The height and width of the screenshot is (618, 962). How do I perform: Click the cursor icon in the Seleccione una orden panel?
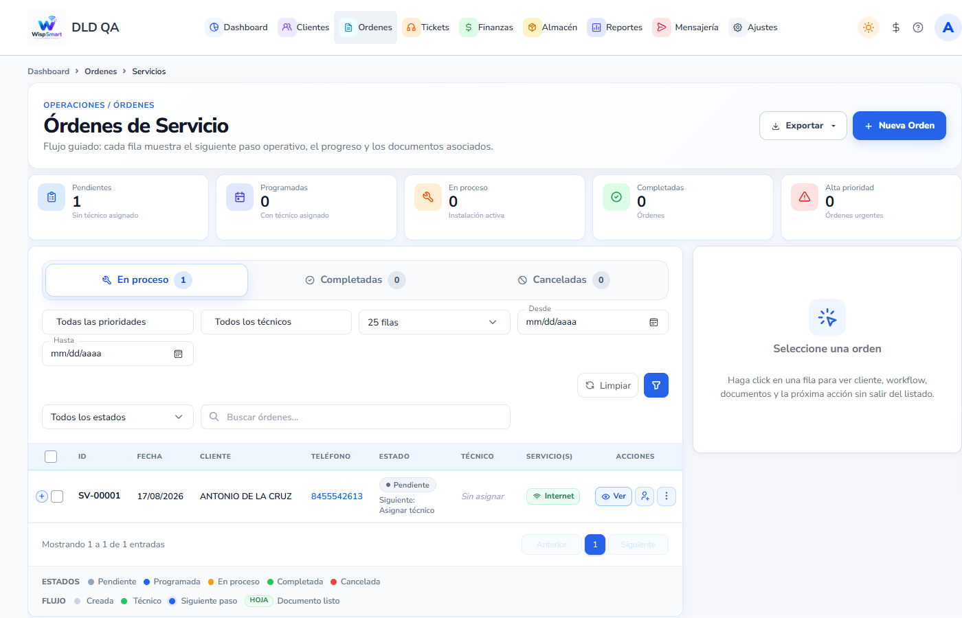pos(827,317)
